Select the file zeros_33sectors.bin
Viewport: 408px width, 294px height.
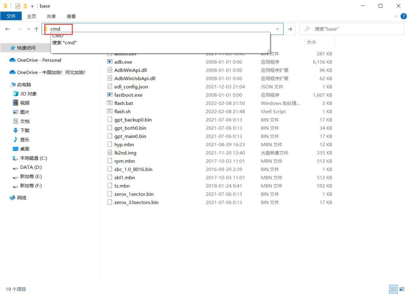click(136, 202)
